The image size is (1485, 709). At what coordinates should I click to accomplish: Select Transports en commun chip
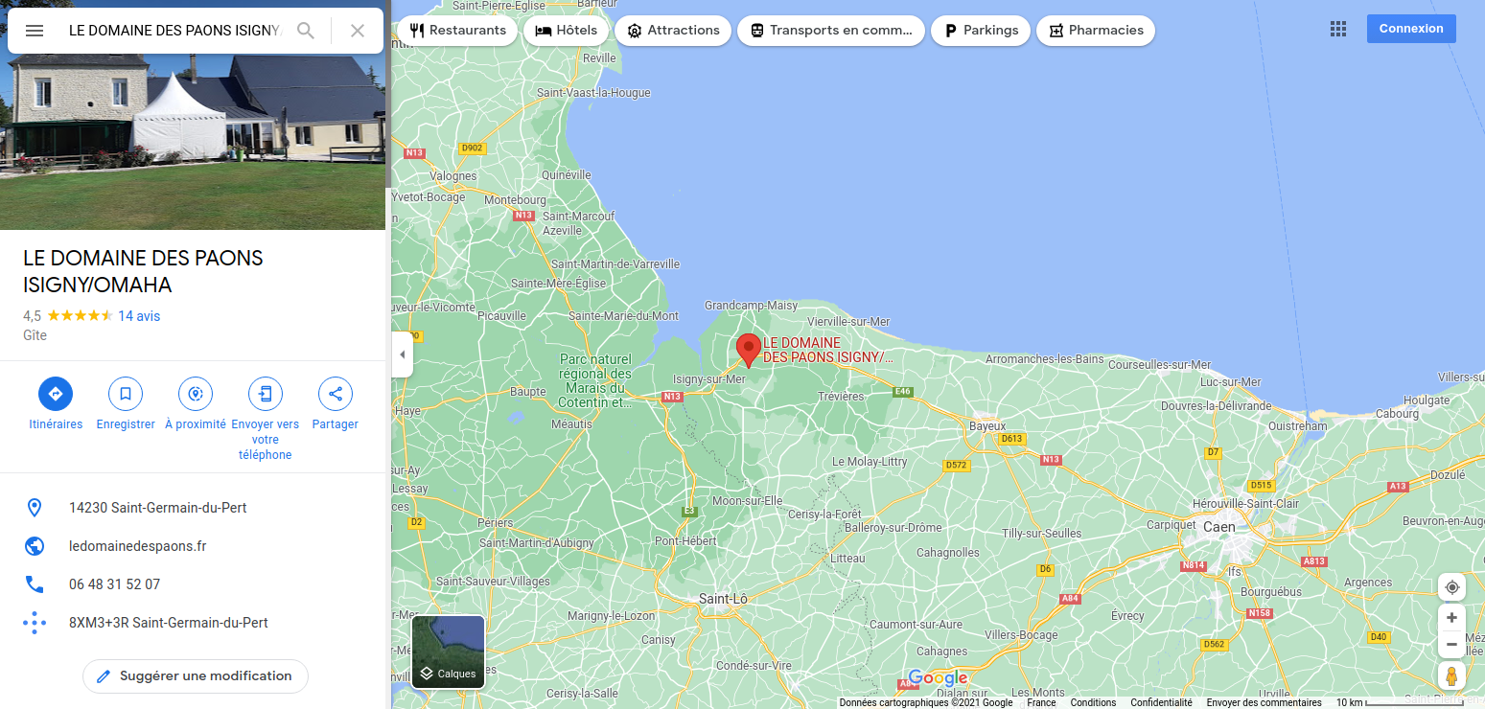831,31
